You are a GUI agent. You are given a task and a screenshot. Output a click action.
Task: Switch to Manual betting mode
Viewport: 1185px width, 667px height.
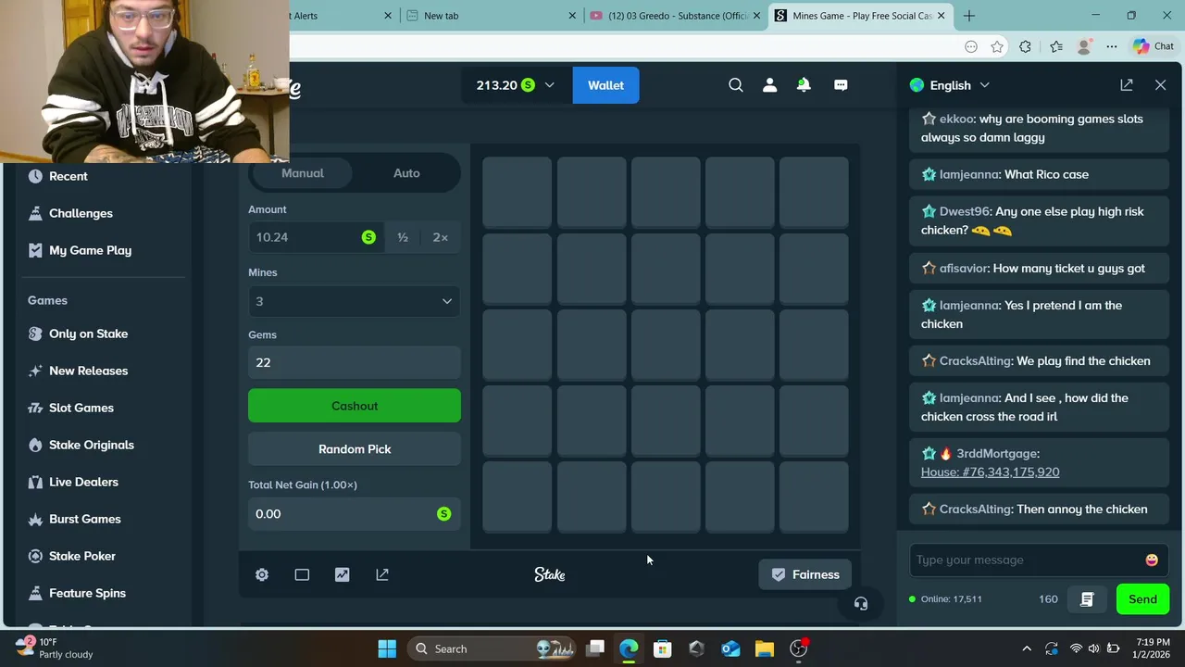303,173
